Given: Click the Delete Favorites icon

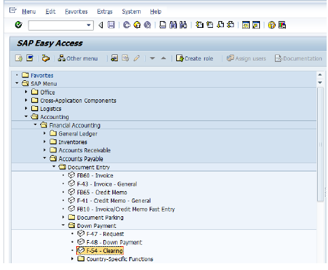Looking at the screenshot, I should [125, 58].
